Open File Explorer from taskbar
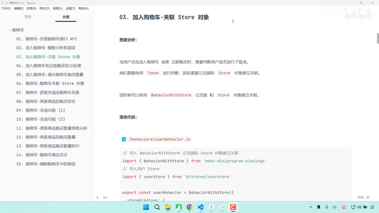Image resolution: width=379 pixels, height=213 pixels. [168, 207]
